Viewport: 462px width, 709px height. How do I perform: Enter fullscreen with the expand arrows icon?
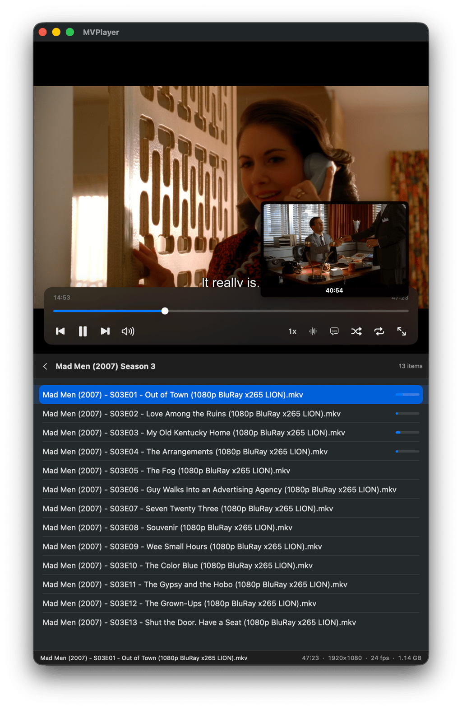[402, 331]
